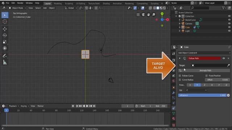Click the zoom magnifier icon

tap(154, 14)
